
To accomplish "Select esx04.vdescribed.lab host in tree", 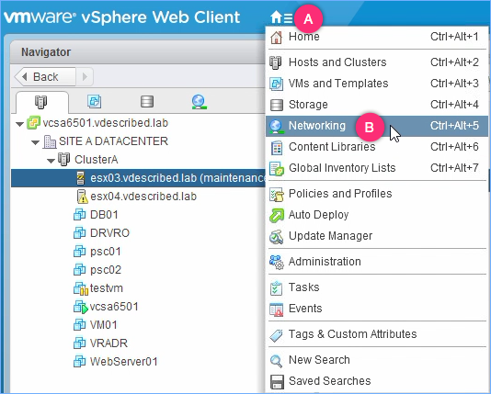I will [143, 197].
